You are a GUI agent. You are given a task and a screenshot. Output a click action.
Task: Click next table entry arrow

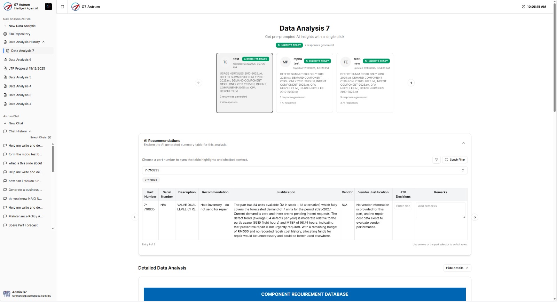tap(474, 217)
